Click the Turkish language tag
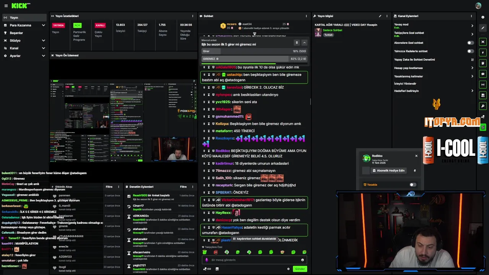489x275 pixels. [x=329, y=35]
